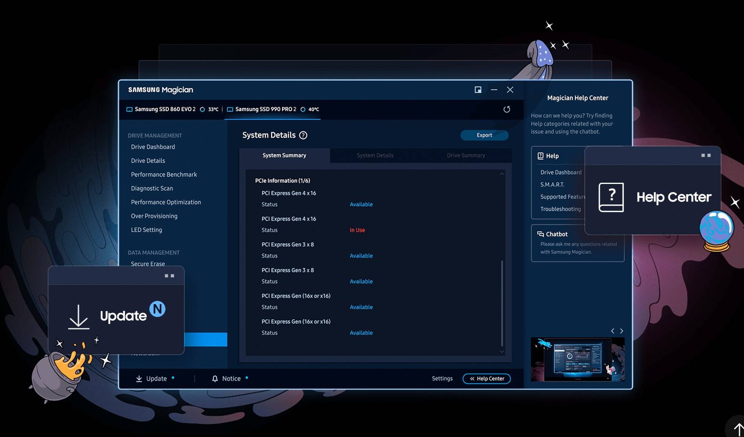Click the Notice bell icon

[x=215, y=379]
